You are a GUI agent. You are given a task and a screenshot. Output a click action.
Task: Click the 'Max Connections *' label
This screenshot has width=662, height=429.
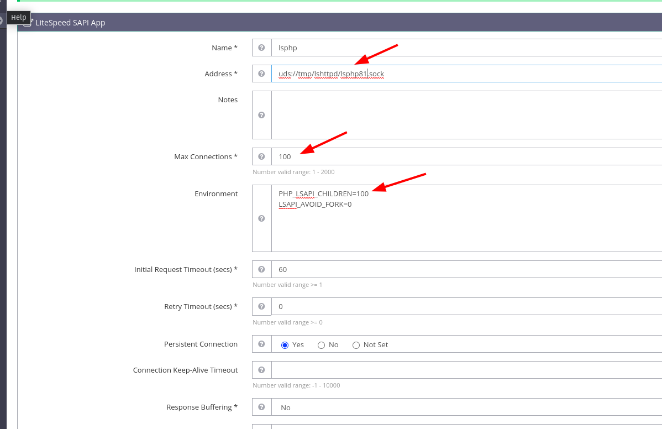tap(206, 156)
